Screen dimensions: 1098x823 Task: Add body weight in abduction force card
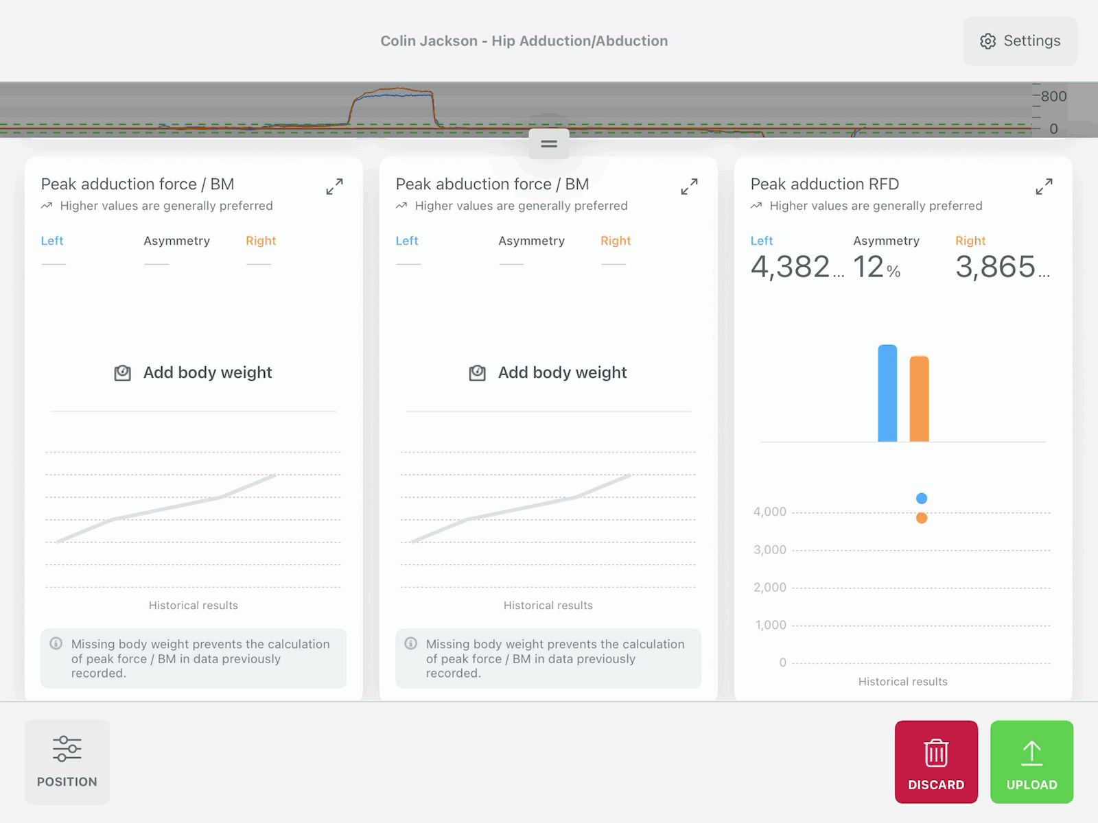548,372
